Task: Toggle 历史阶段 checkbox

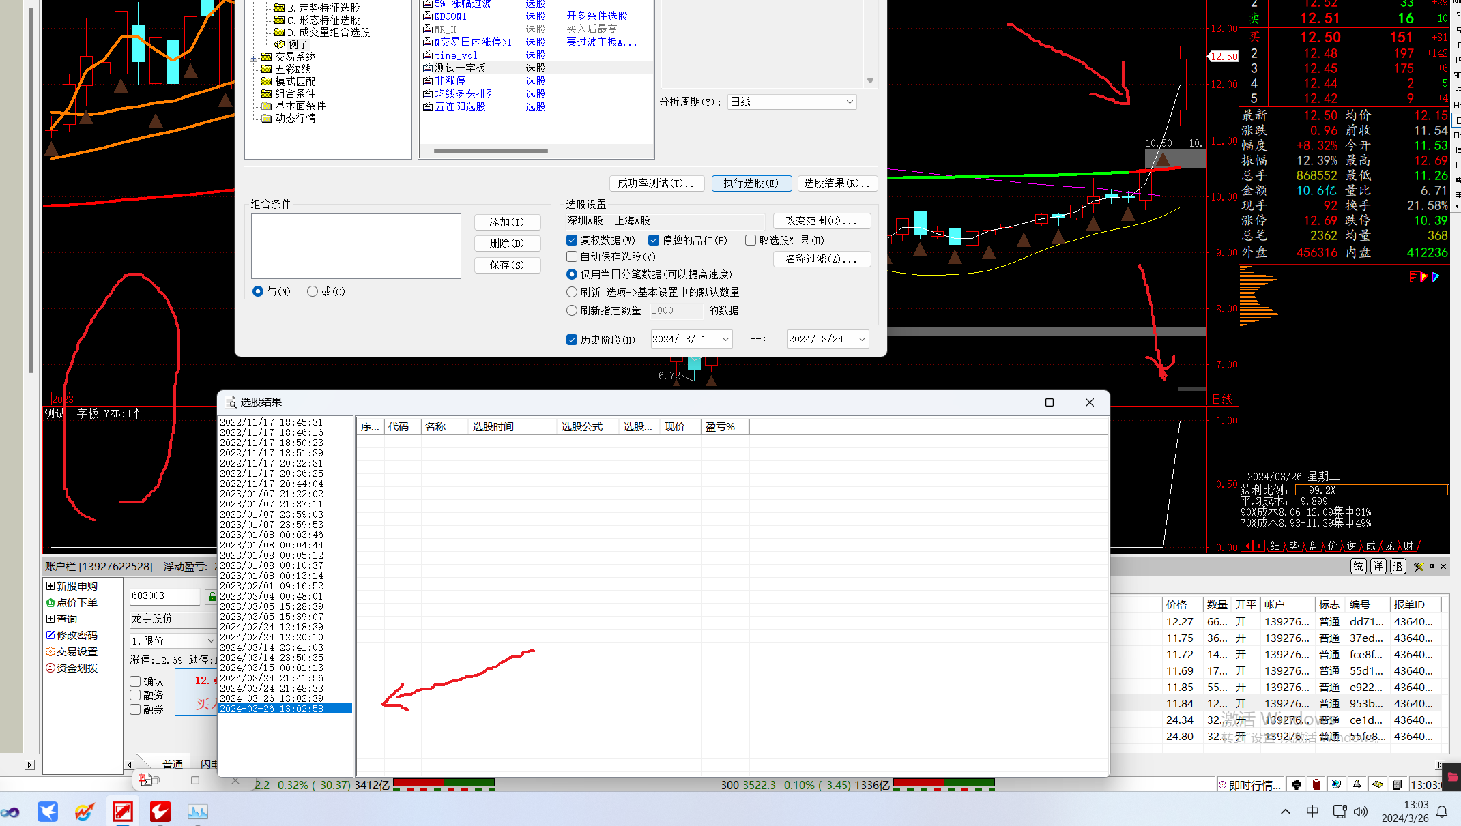Action: pyautogui.click(x=572, y=340)
